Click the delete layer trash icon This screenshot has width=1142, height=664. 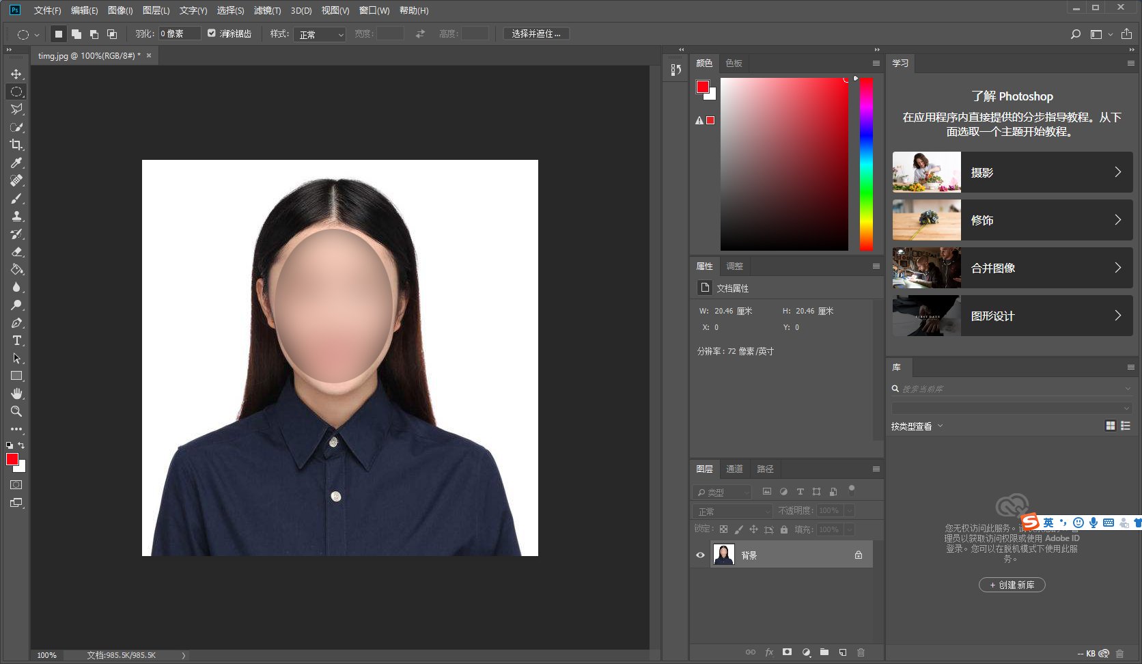point(861,652)
